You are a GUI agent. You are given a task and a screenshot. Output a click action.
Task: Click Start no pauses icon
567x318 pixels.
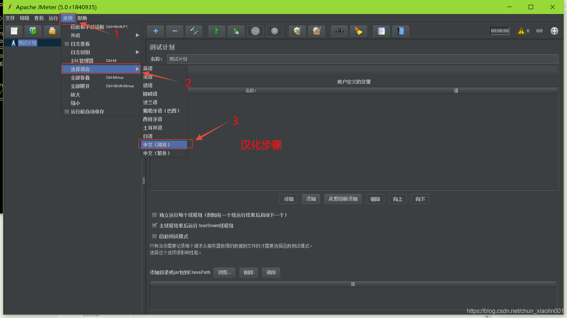[236, 31]
